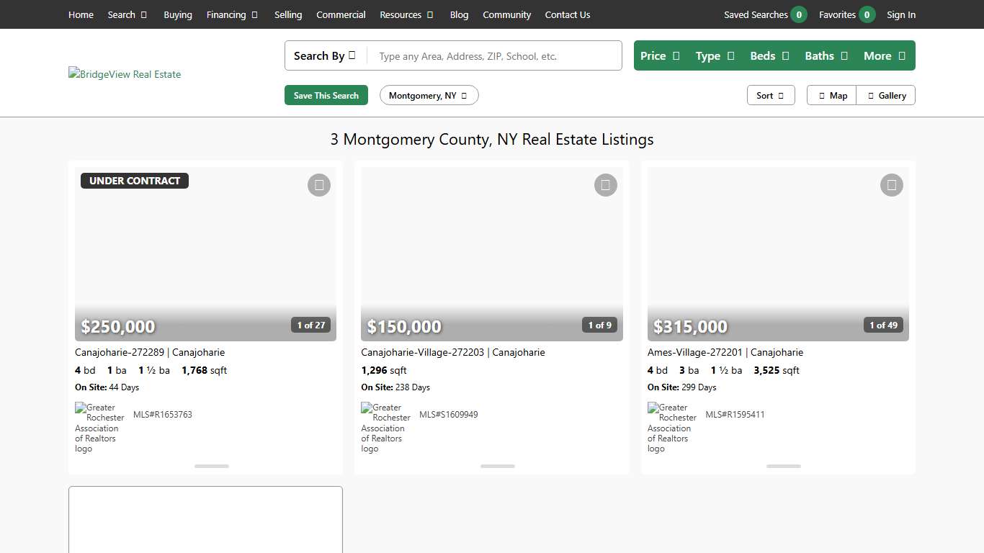Open listing Canajoharie-Village-272203

coord(452,352)
